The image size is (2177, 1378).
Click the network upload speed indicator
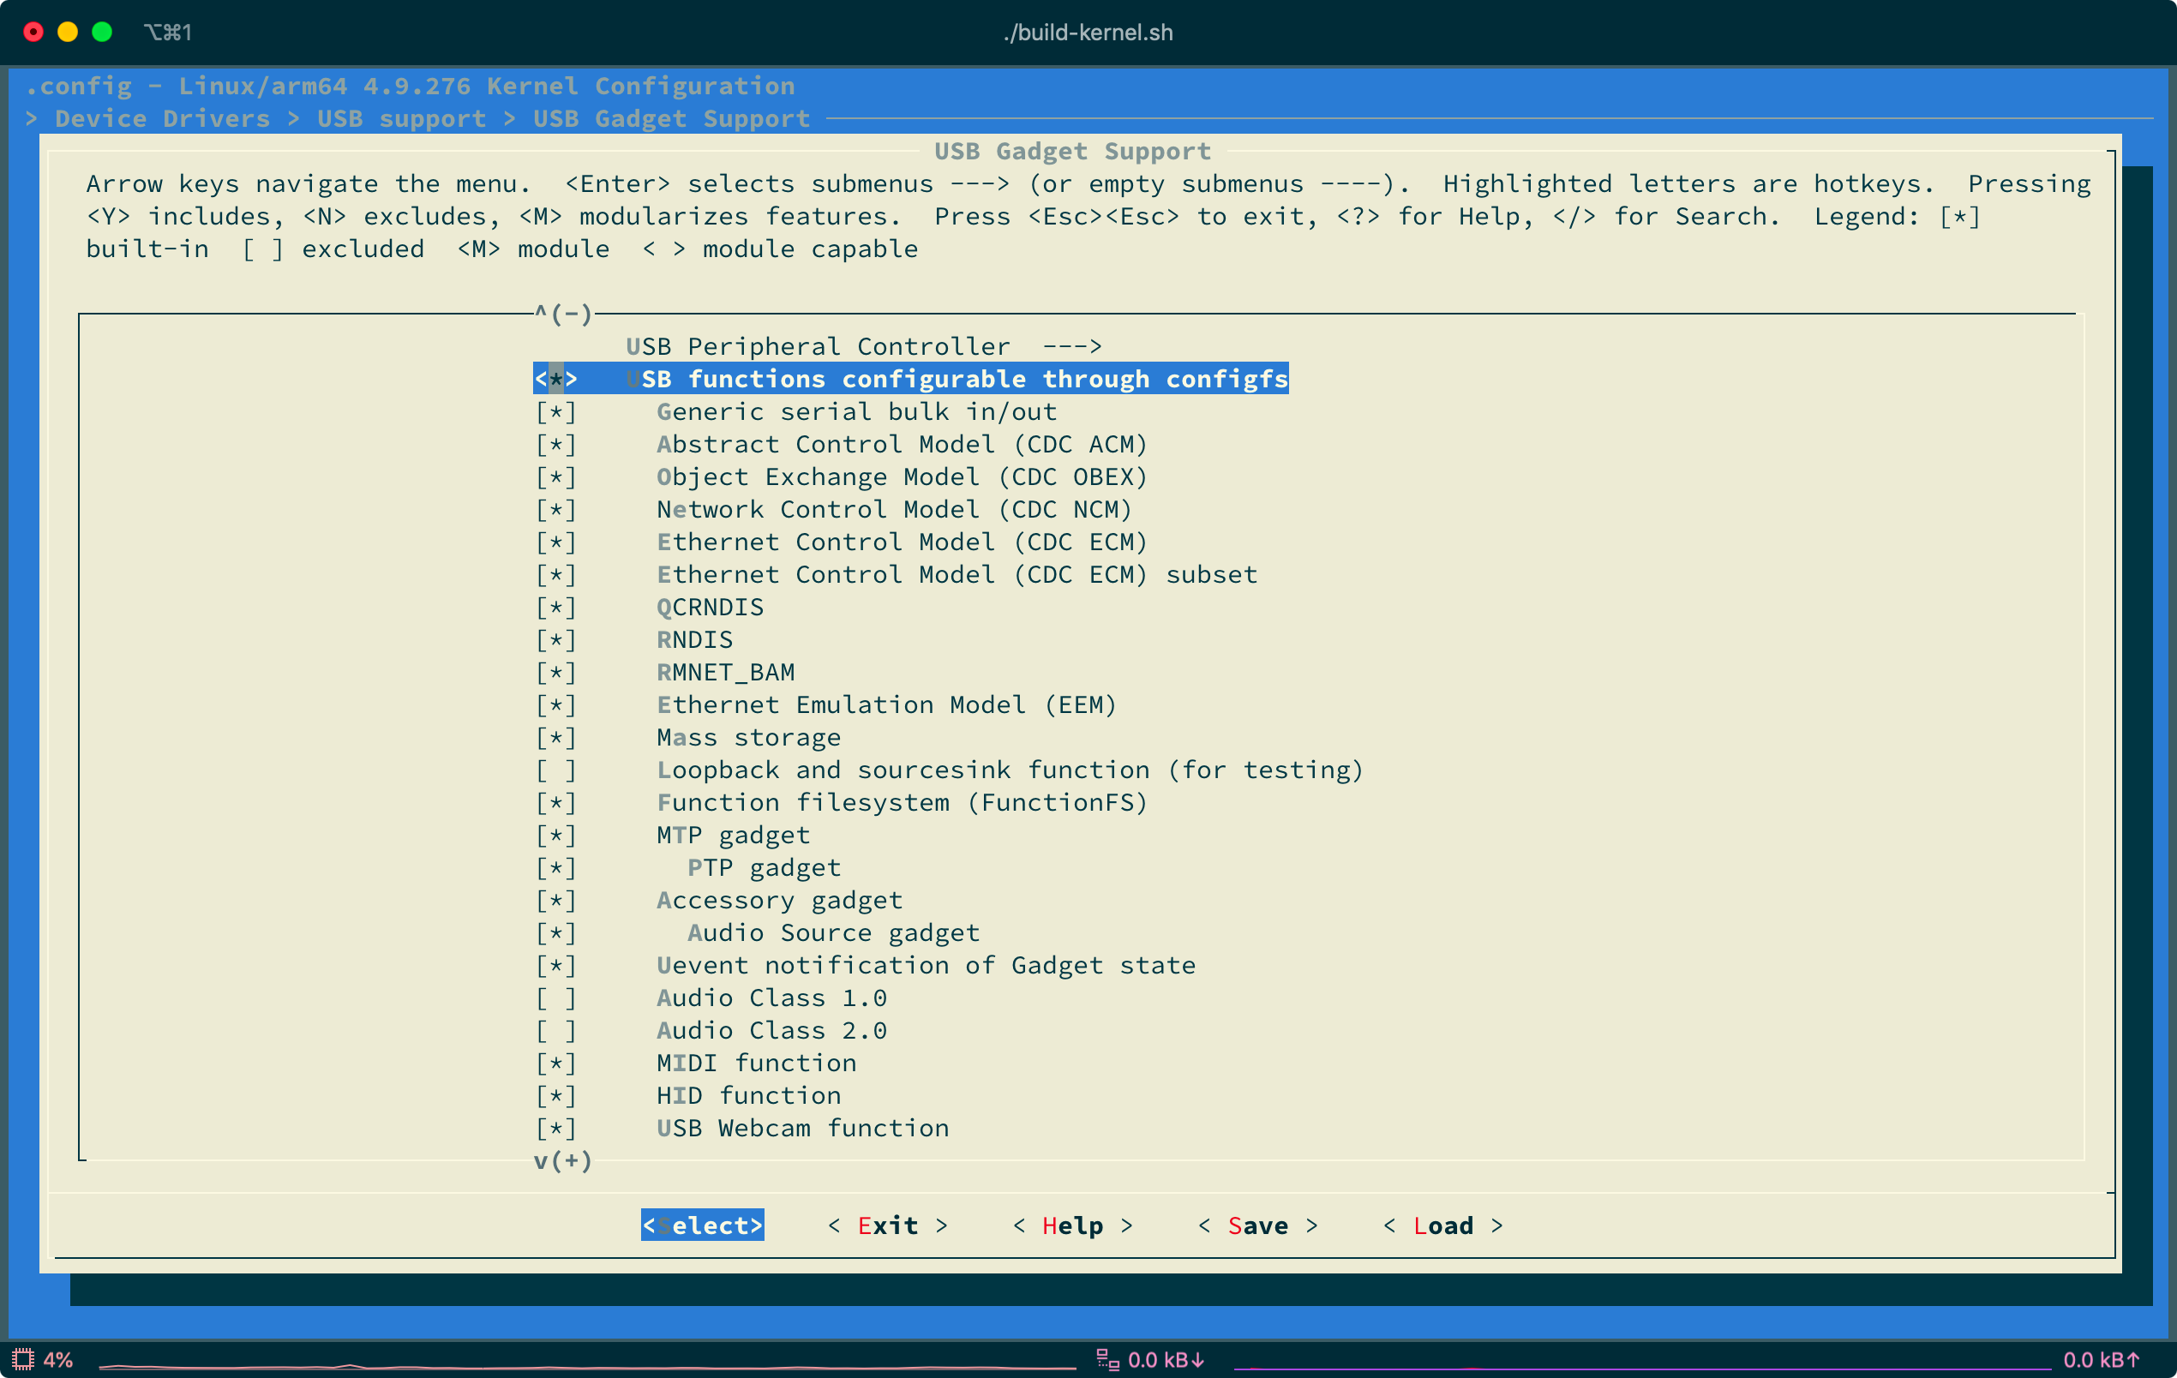pyautogui.click(x=2101, y=1359)
